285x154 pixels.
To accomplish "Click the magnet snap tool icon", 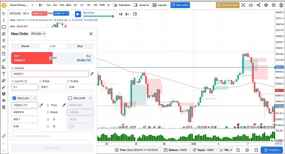I will [x=4, y=94].
